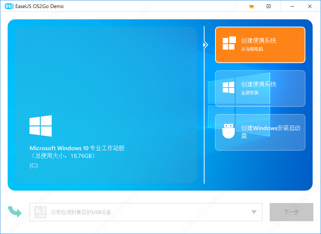Click the 下一步 button
This screenshot has height=234, width=321.
(291, 212)
